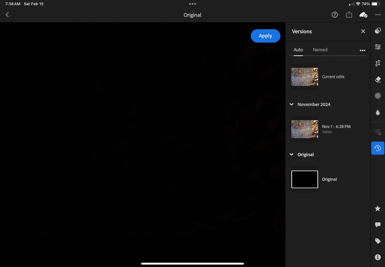
Task: Open the Presets panel
Action: click(378, 31)
